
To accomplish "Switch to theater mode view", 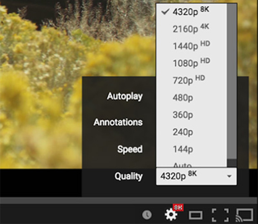I will coord(195,215).
